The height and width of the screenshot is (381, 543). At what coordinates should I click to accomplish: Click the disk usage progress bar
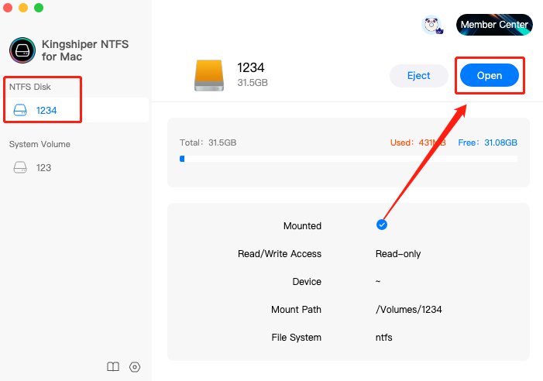(349, 159)
